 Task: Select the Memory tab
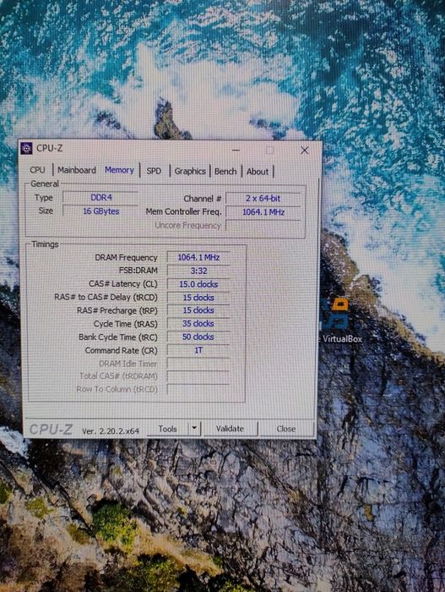pos(119,170)
